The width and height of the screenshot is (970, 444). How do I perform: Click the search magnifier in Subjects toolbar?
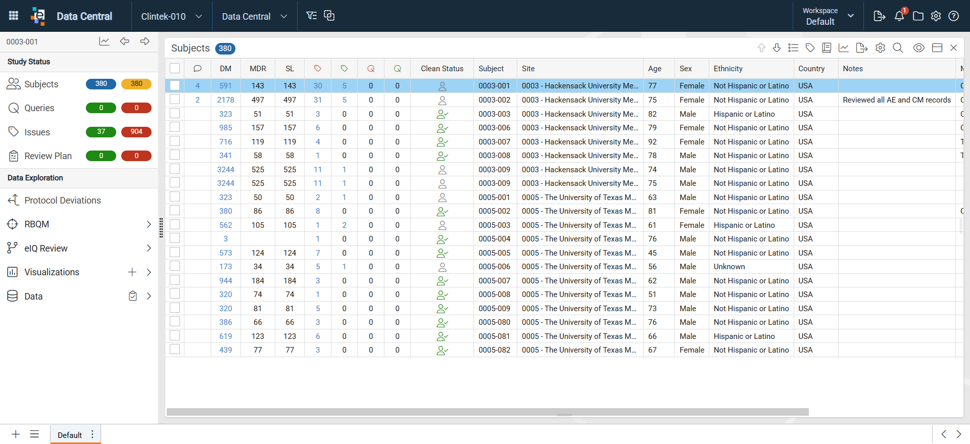point(898,48)
